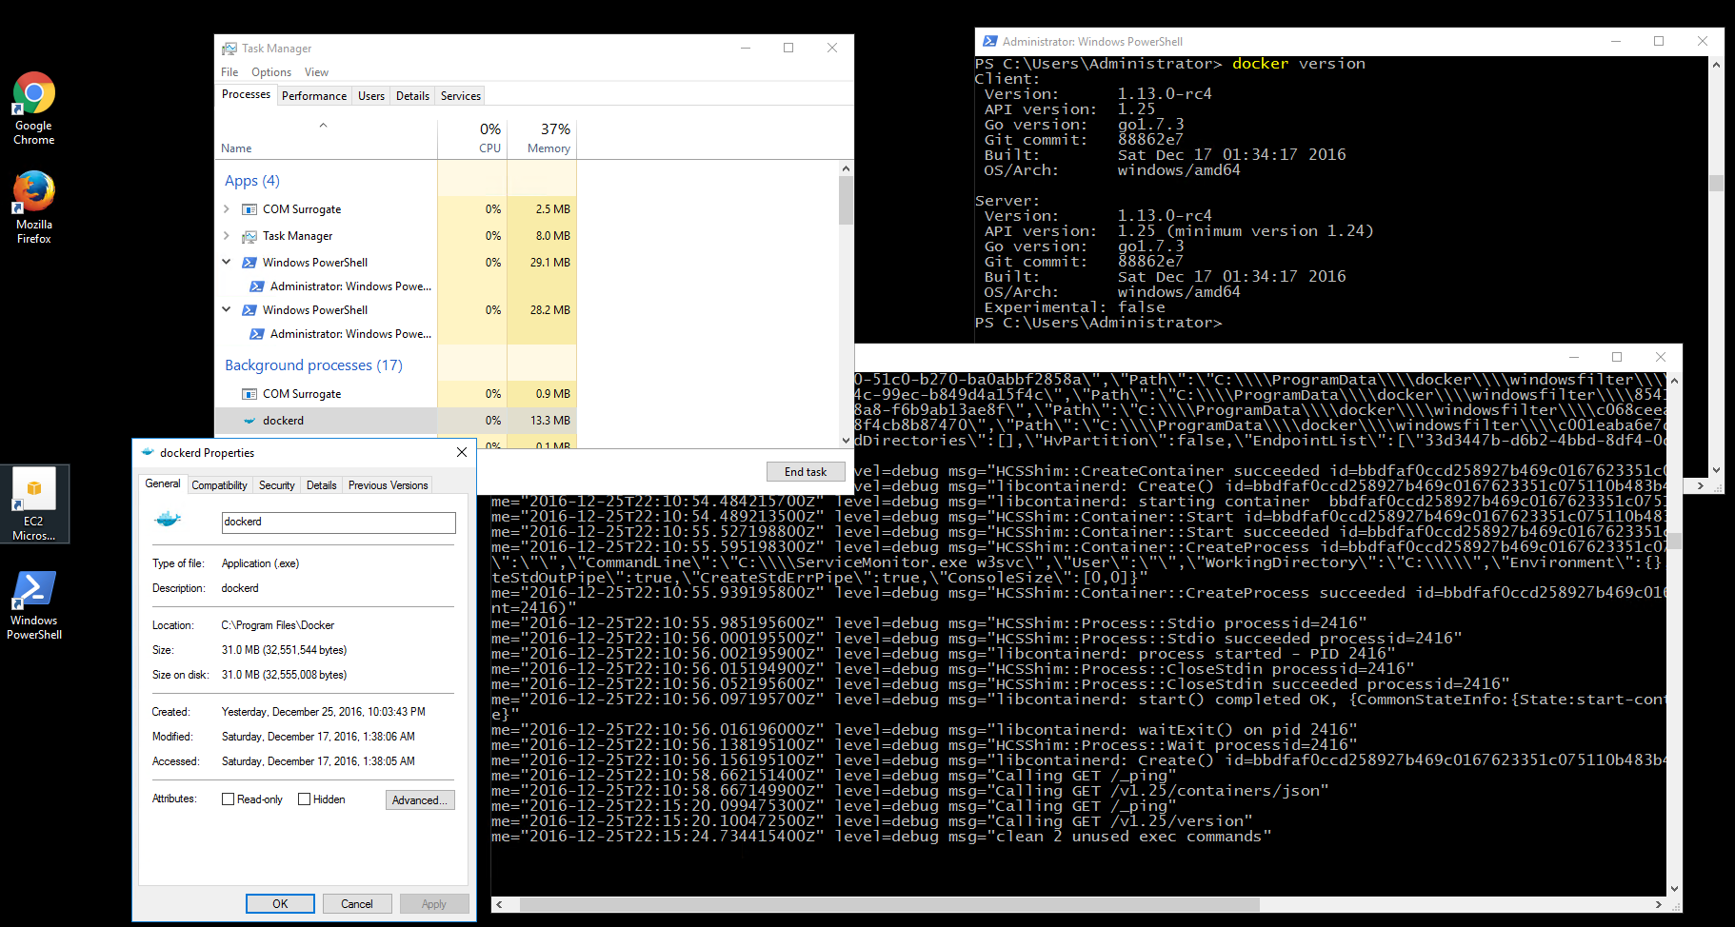Viewport: 1735px width, 927px height.
Task: Click PowerShell icon in Administrator window title
Action: click(x=990, y=41)
